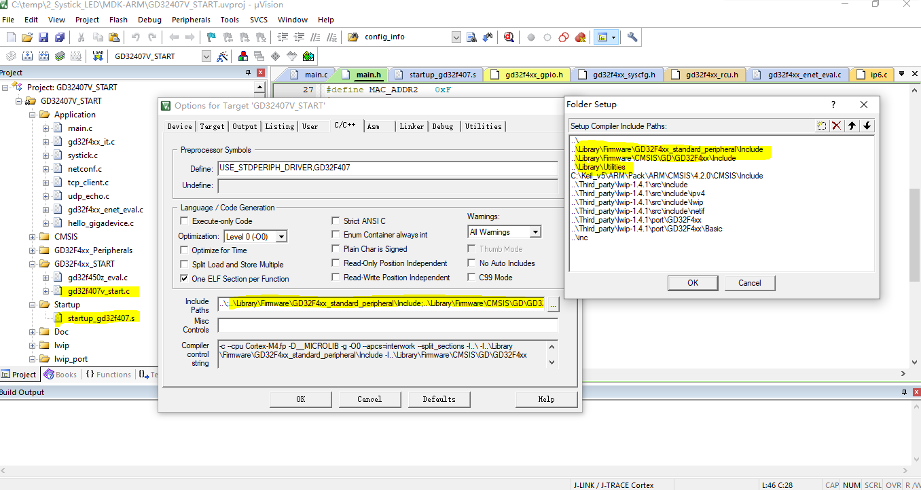Open the config_info search dropdown
Screen dimensions: 921x490
point(456,37)
